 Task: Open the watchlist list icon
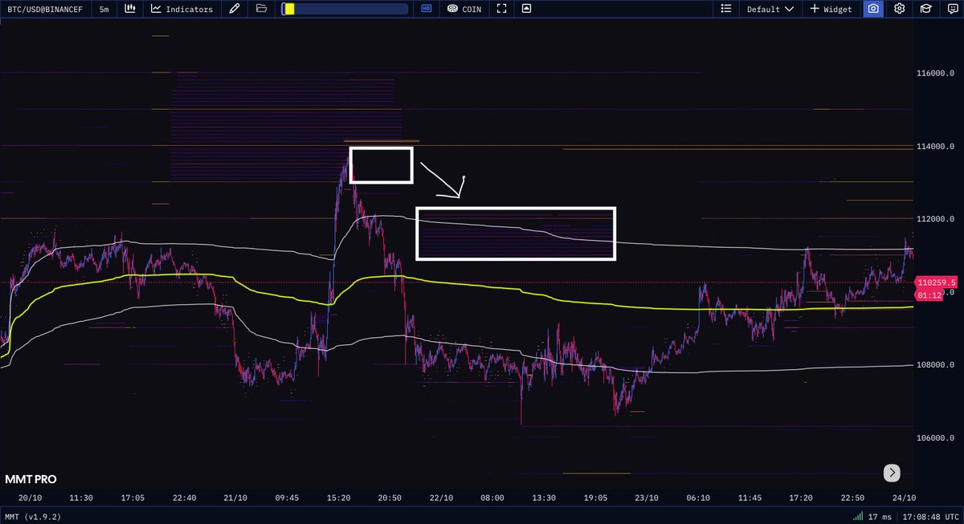(725, 9)
